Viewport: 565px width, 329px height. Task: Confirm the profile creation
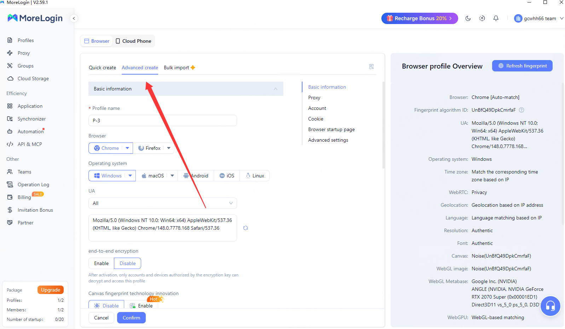pos(131,318)
